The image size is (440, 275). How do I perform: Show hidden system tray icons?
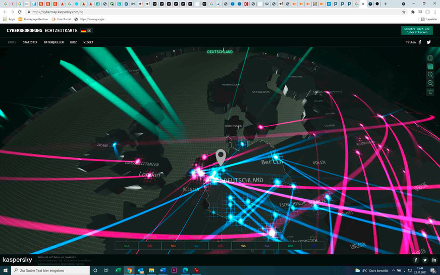click(394, 270)
